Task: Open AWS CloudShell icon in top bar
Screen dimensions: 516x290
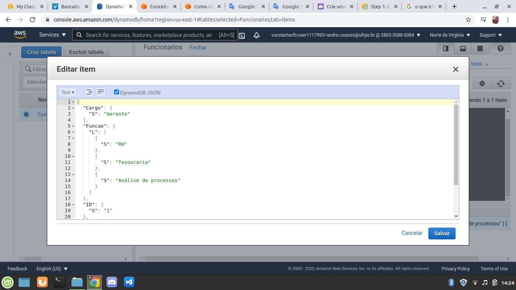Action: 242,35
